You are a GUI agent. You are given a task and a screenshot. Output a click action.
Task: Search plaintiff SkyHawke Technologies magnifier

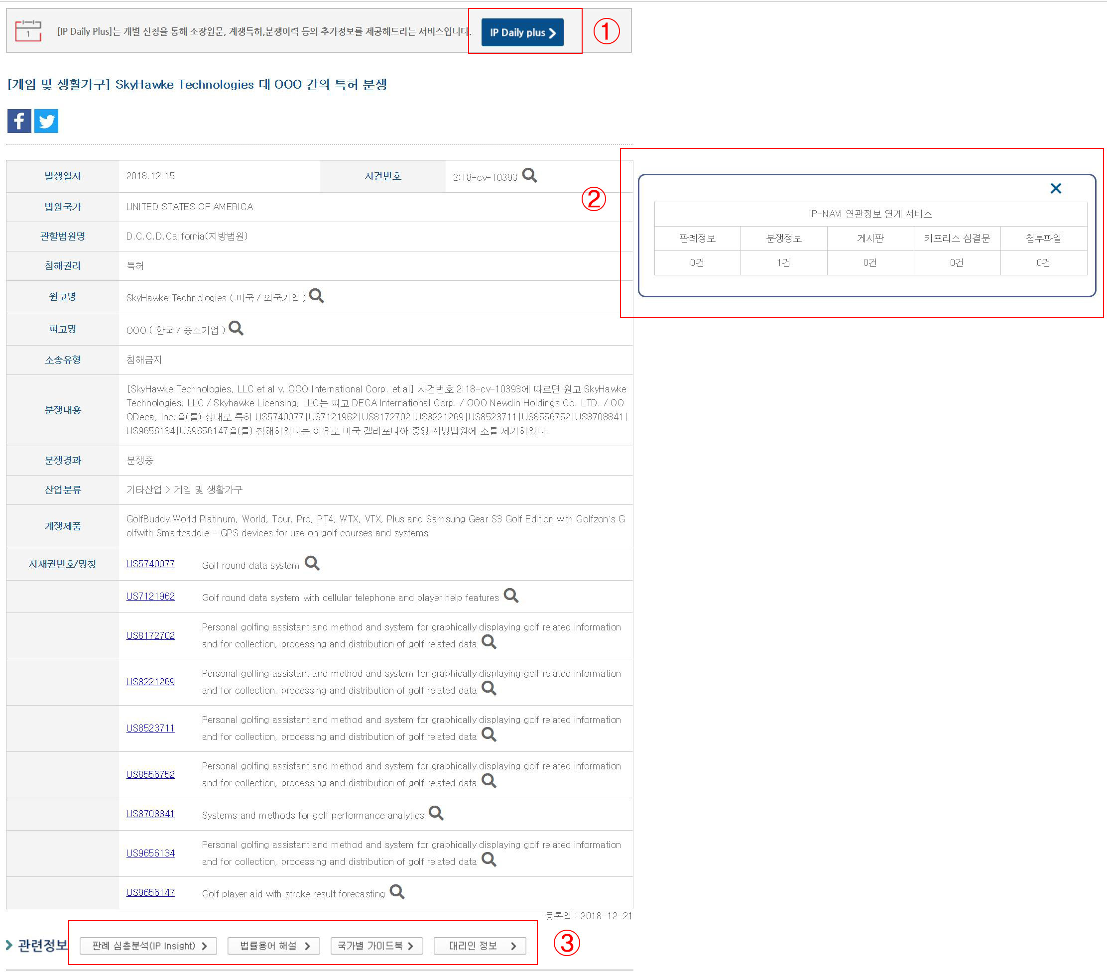316,296
